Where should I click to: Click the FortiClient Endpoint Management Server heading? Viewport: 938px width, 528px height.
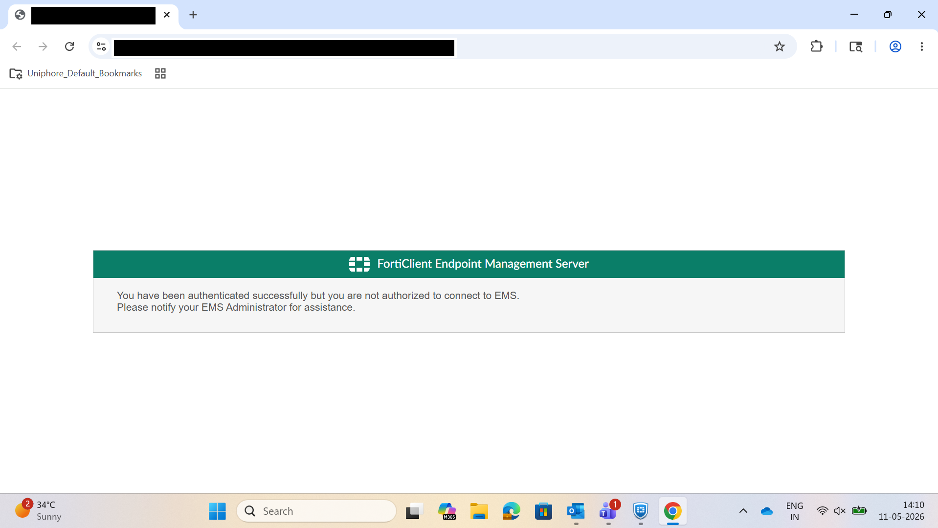tap(483, 264)
